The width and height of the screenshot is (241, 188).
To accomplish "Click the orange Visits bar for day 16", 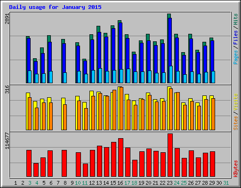I will coord(121,109).
